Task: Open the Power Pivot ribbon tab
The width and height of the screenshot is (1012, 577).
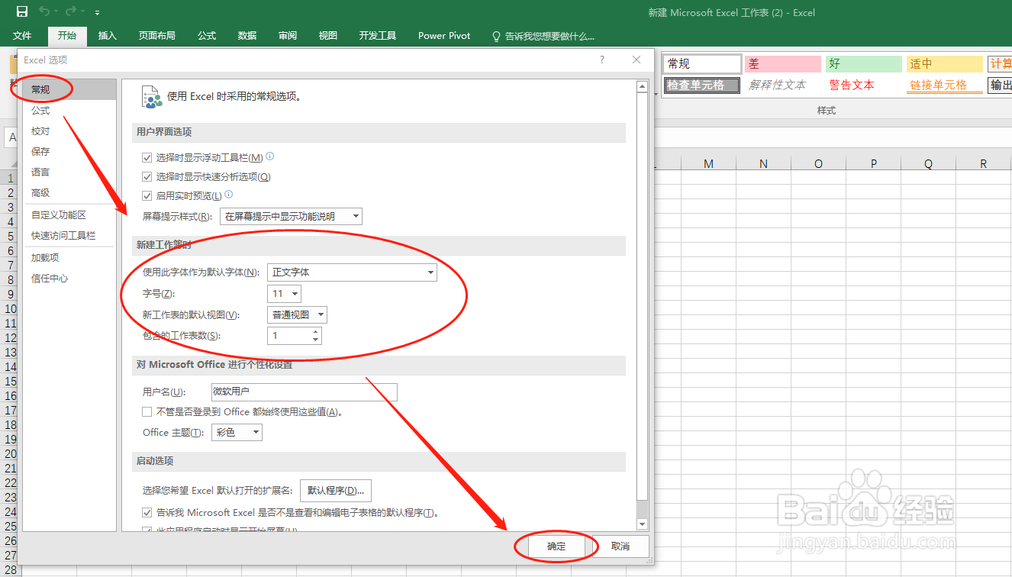Action: tap(444, 36)
